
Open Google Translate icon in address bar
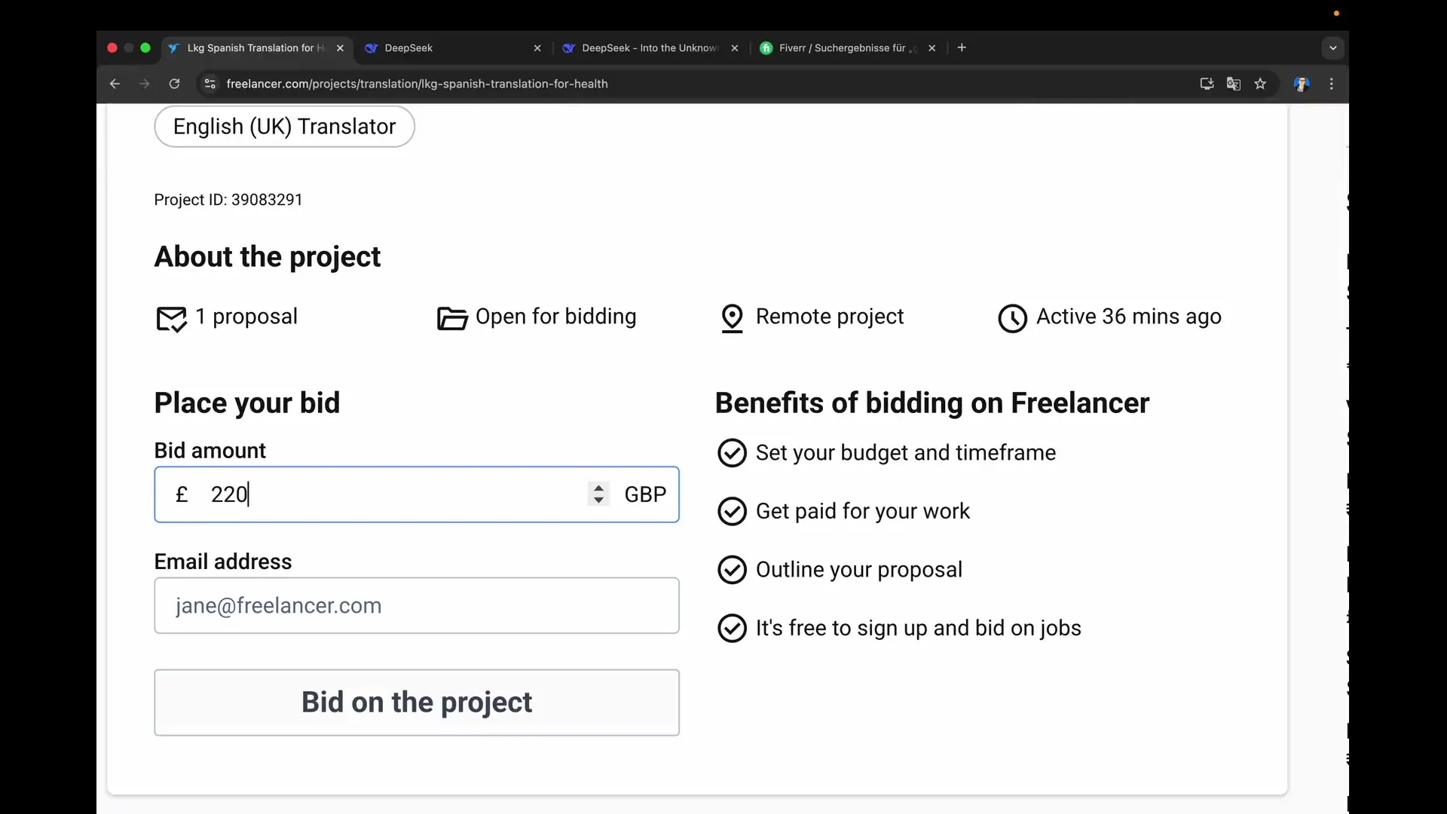1234,84
